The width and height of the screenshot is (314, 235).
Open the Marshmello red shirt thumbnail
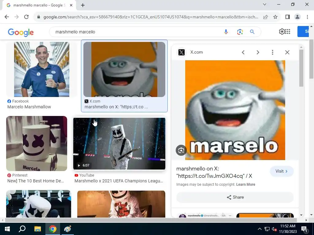coord(121,204)
